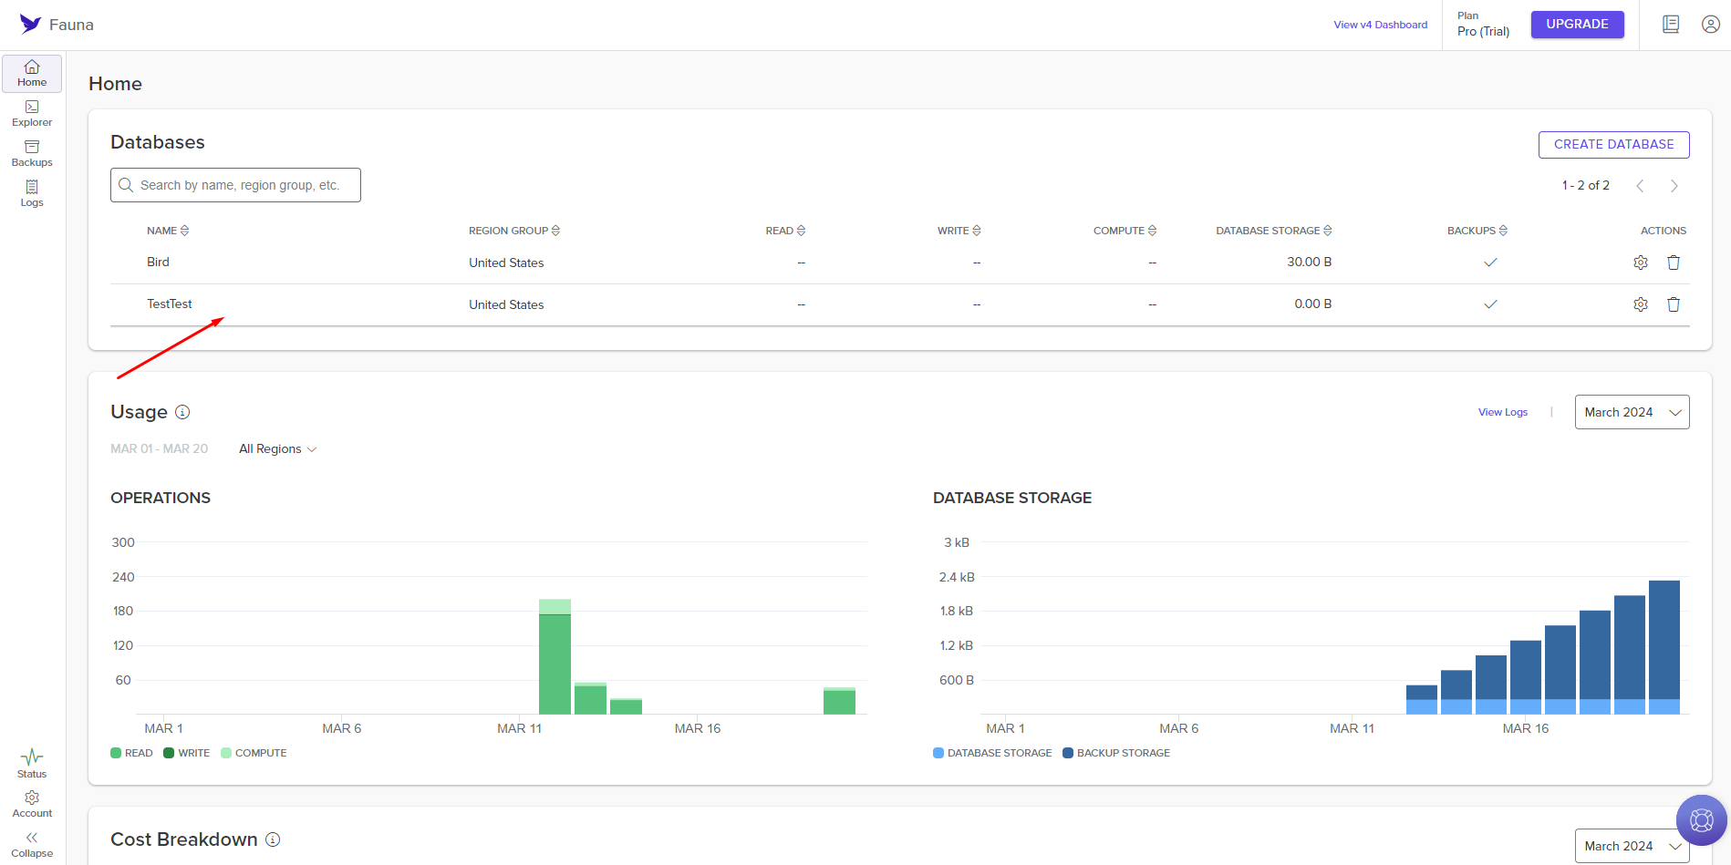Switch to Home via the sidebar tab
1731x865 pixels.
coord(31,72)
